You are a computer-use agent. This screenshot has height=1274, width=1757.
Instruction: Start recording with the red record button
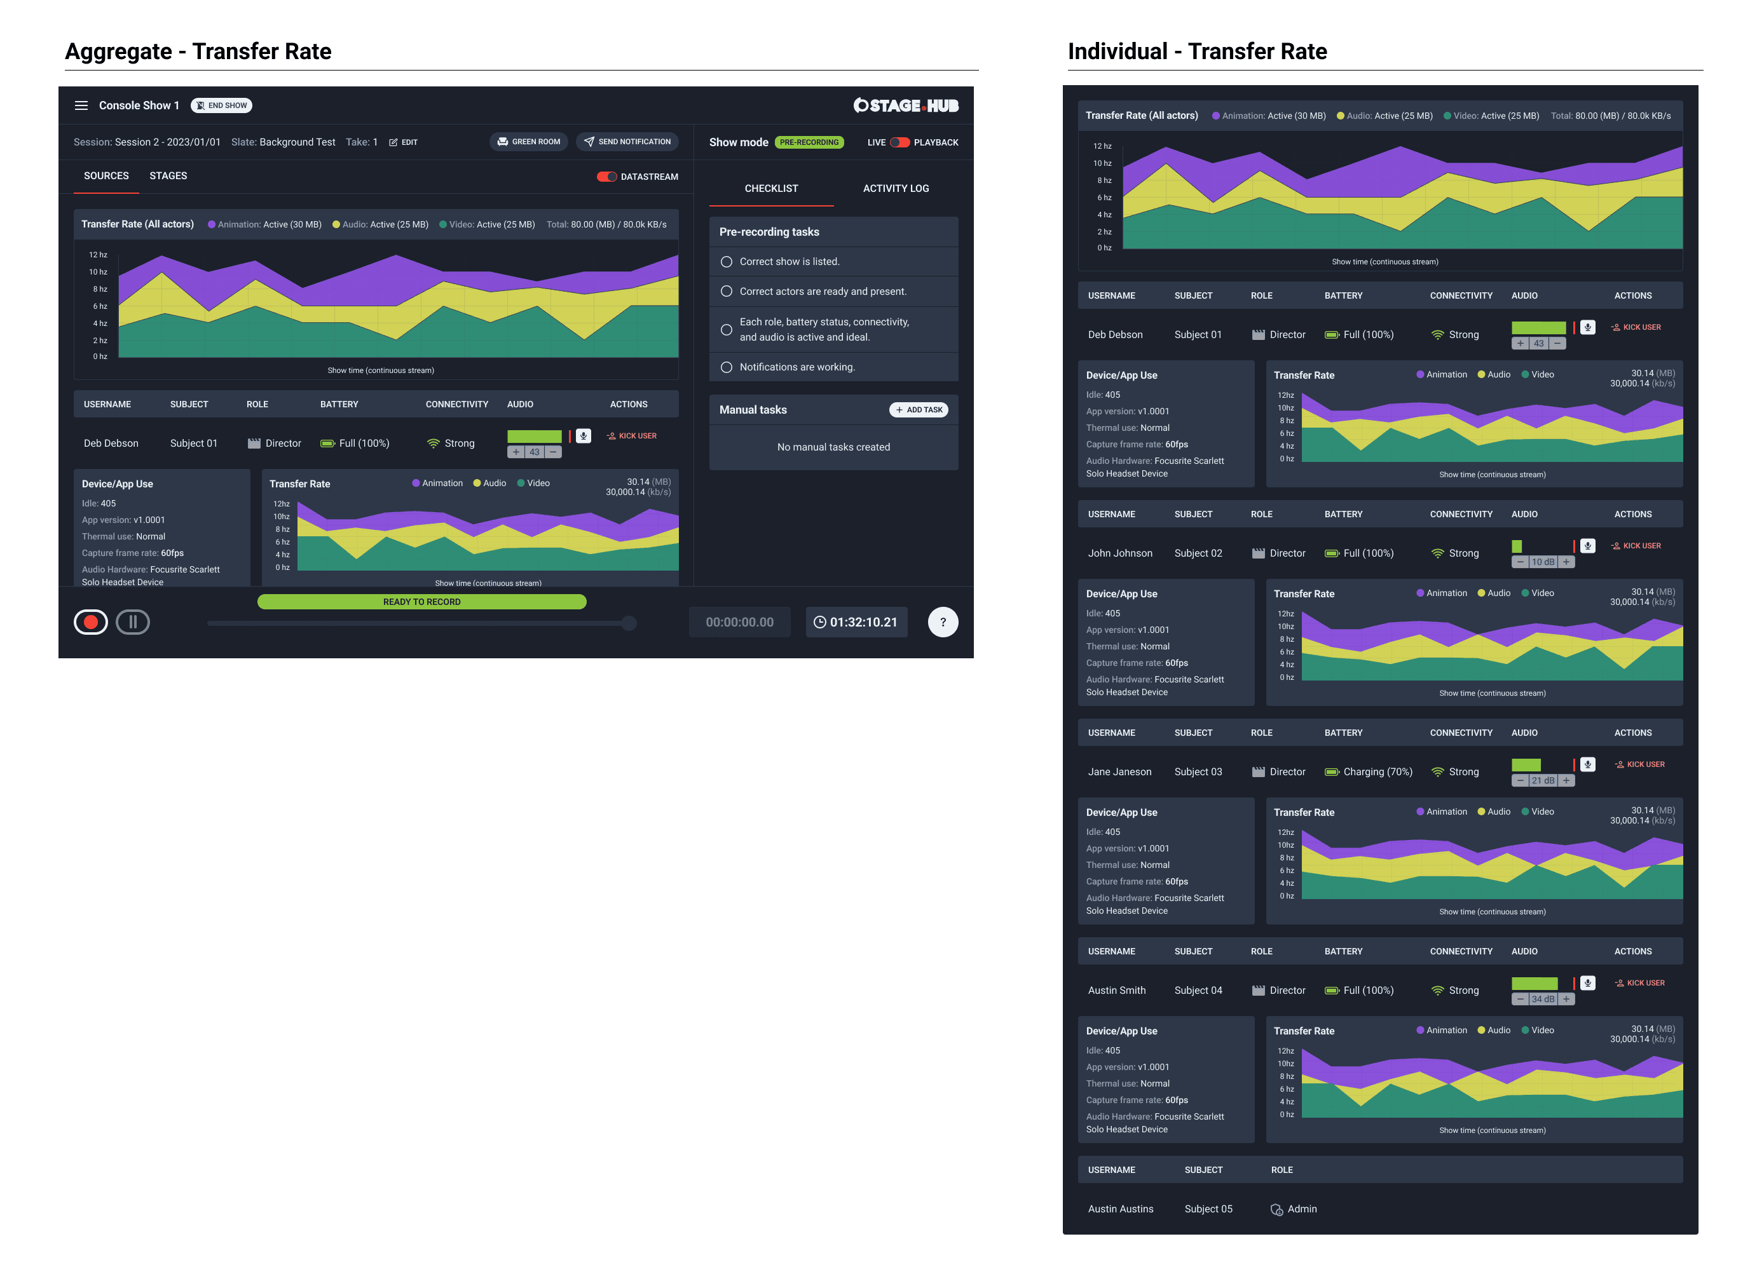(91, 622)
